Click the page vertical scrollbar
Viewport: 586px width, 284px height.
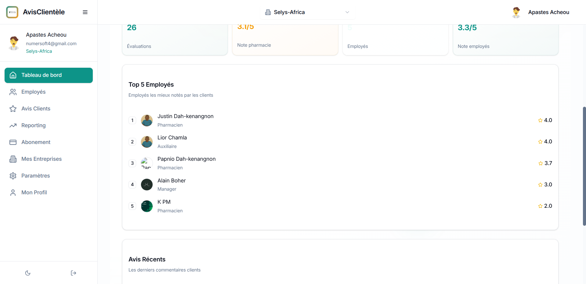coord(584,166)
